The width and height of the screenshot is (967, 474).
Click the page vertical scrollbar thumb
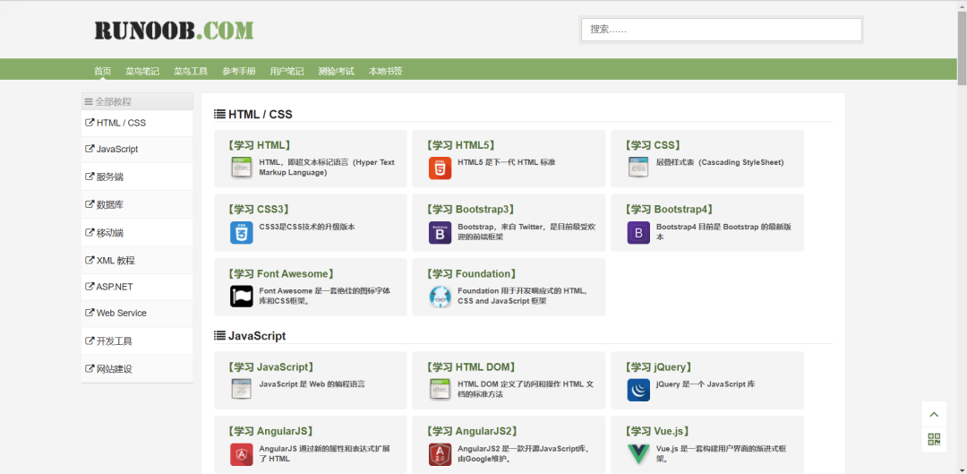(962, 47)
